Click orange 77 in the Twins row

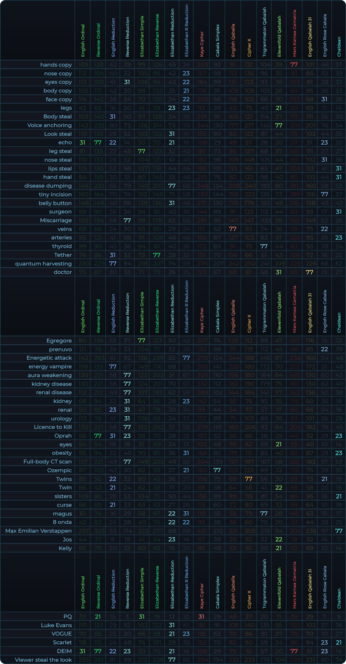point(248,479)
